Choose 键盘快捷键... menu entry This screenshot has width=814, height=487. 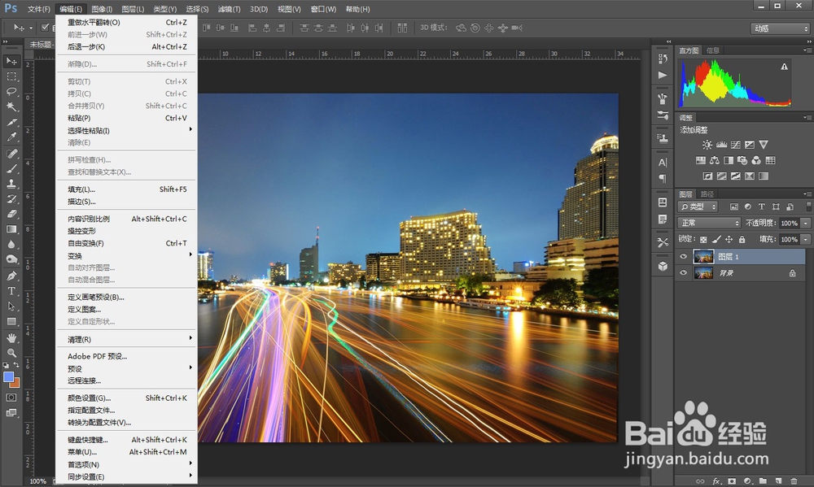coord(127,440)
